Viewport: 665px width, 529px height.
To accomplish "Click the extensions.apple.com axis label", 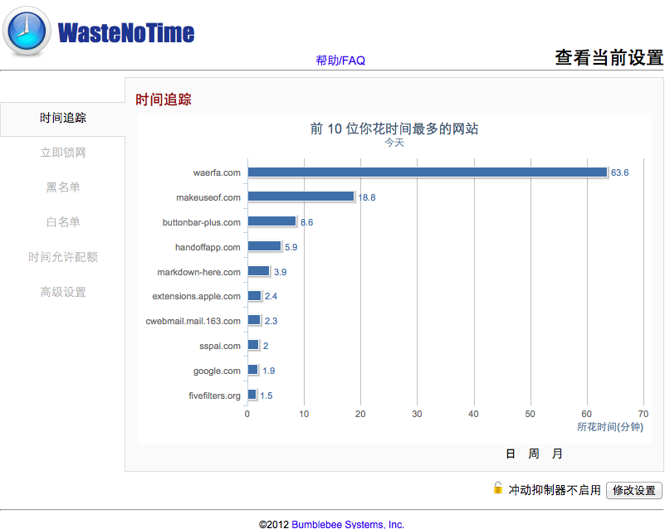I will tap(197, 297).
